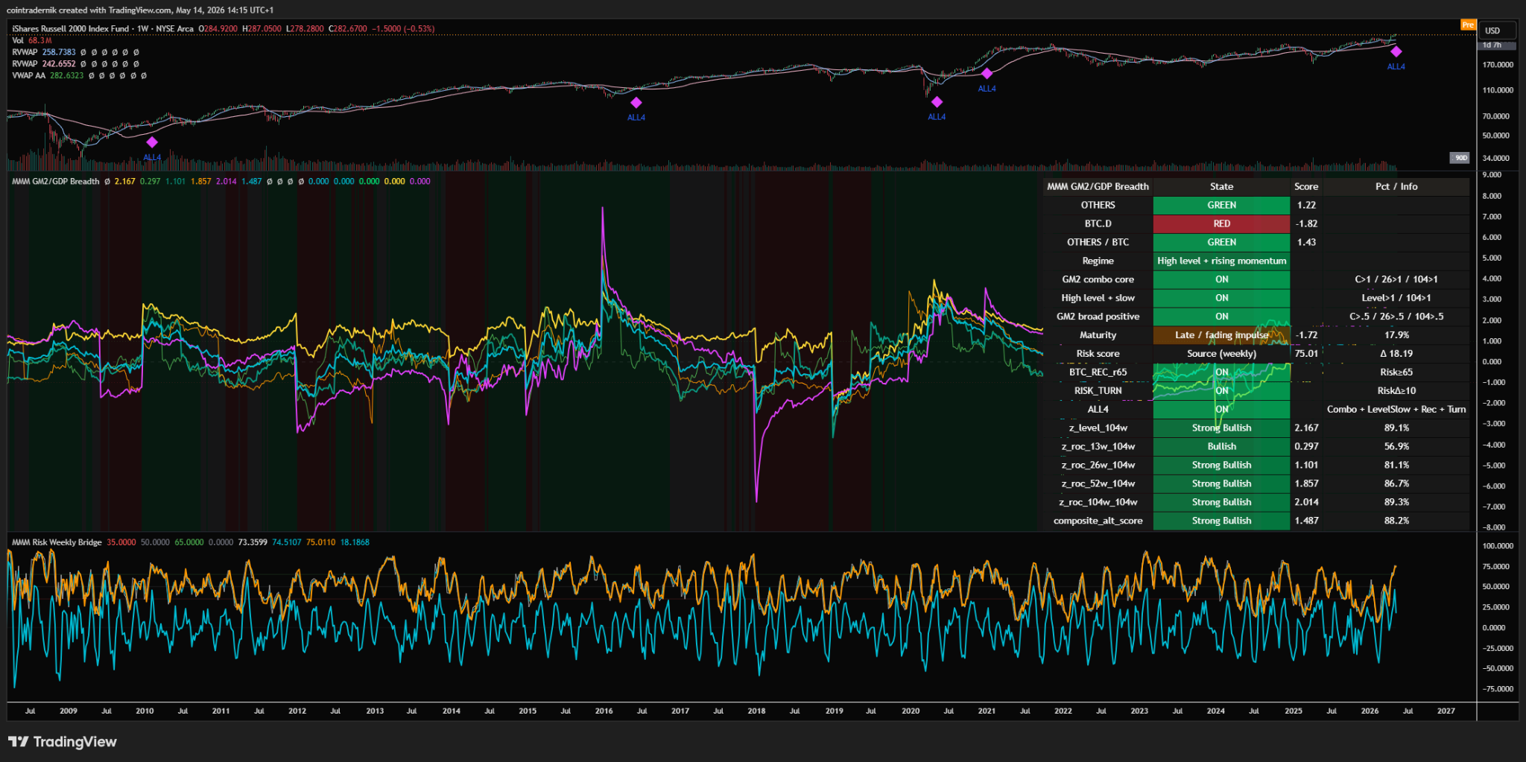Click the OTHERS / BTC GREEN state cell
This screenshot has width=1526, height=762.
coord(1221,242)
